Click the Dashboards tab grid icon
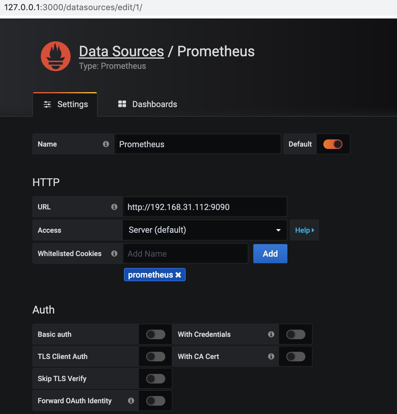 click(122, 104)
